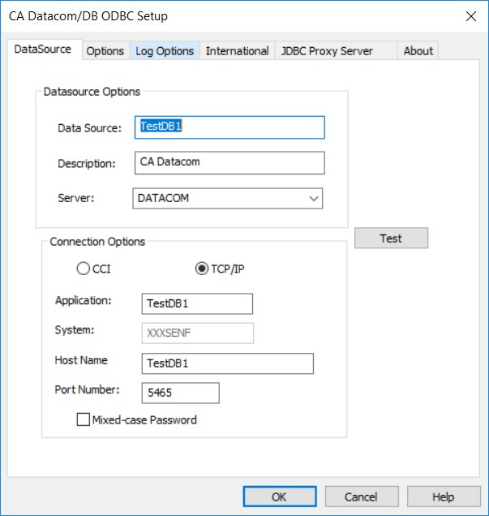Screen dimensions: 489x516
Task: Click the Port Number field
Action: tap(180, 393)
